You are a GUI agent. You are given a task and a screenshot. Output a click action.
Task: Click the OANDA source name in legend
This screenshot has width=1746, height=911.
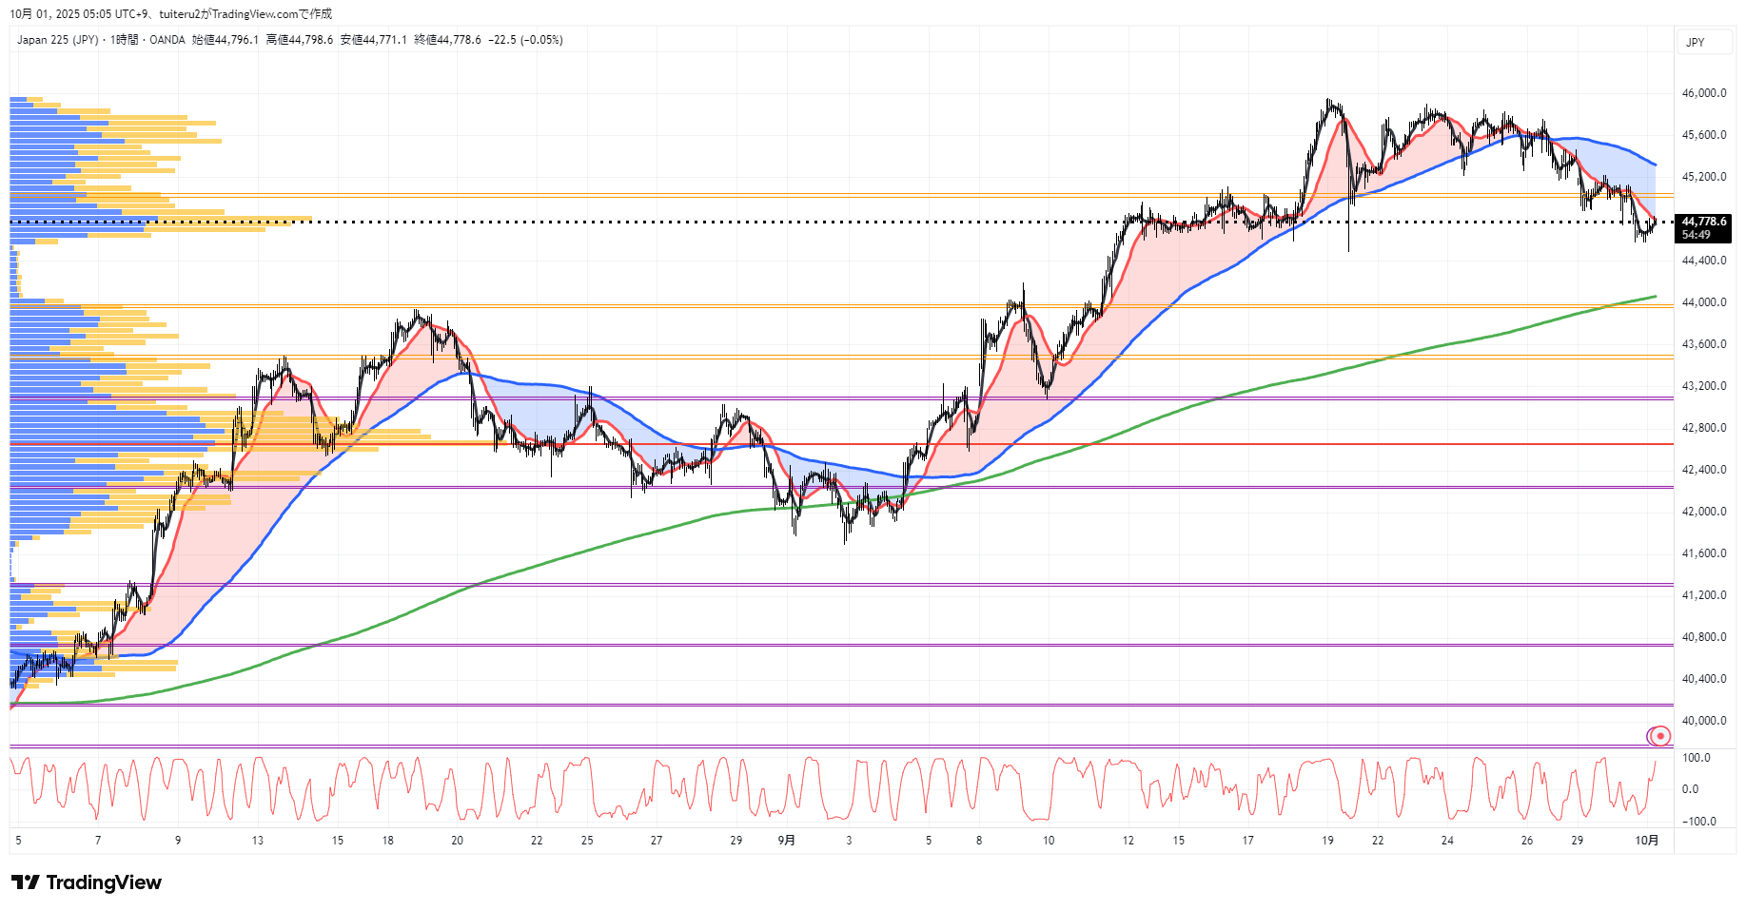167,40
